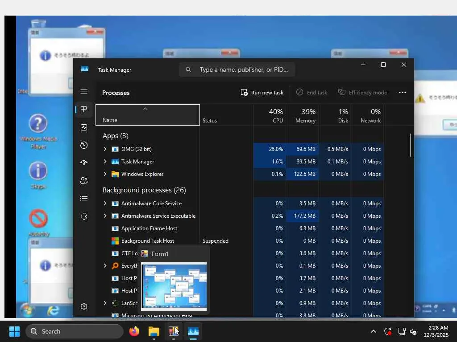The height and width of the screenshot is (342, 457).
Task: Click the muted volume tray icon
Action: [413, 331]
